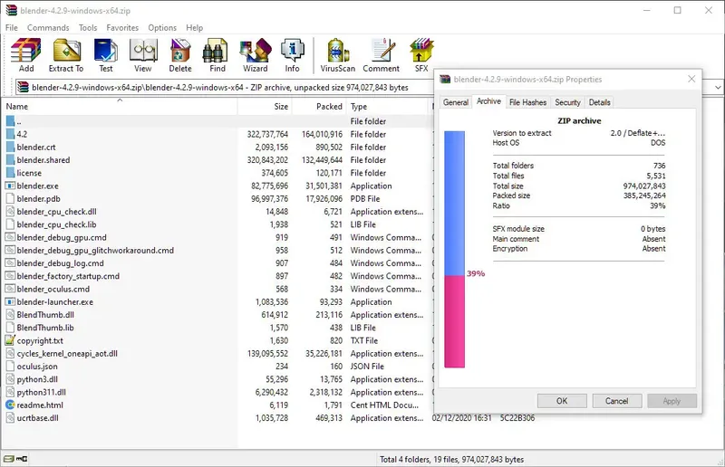The width and height of the screenshot is (725, 467).
Task: Close the Properties dialog with X
Action: pos(691,79)
